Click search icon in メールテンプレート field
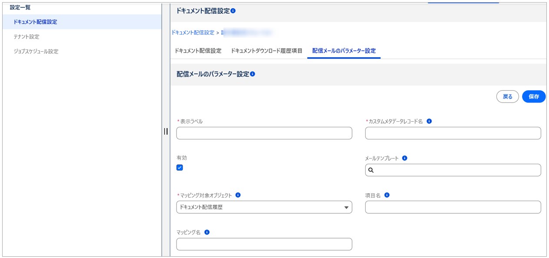549x258 pixels. (371, 170)
